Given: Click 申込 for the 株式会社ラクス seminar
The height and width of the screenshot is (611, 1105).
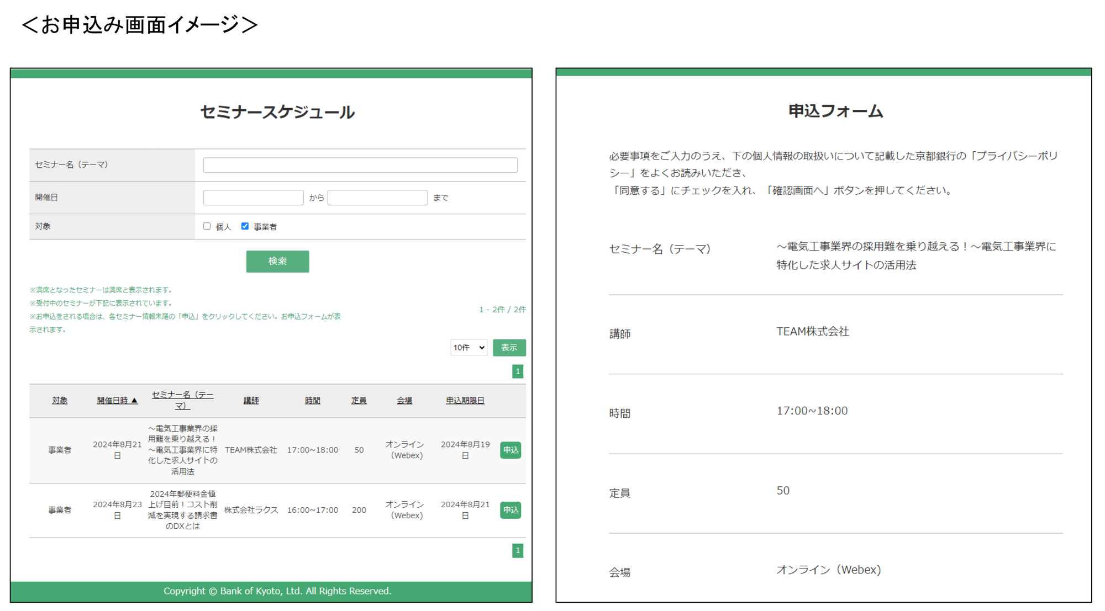Looking at the screenshot, I should click(x=511, y=510).
